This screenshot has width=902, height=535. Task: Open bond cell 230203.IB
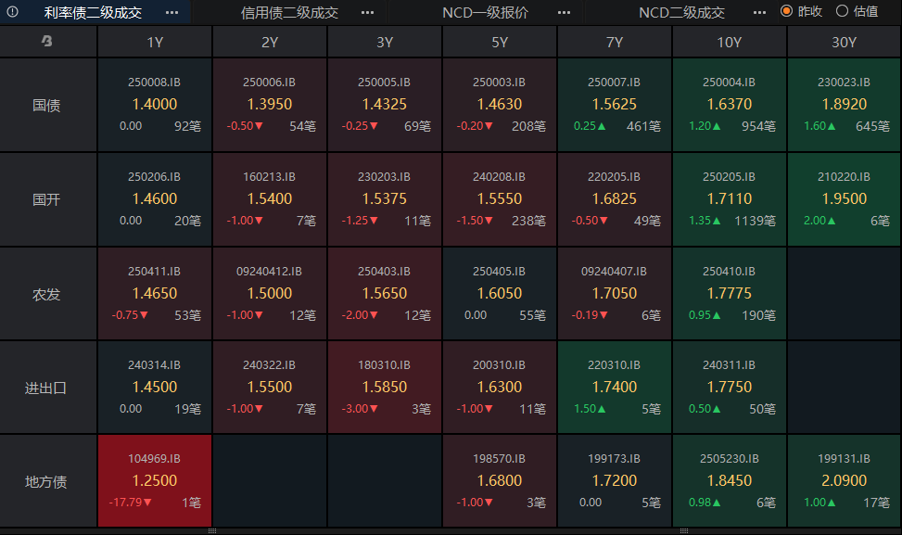click(385, 199)
